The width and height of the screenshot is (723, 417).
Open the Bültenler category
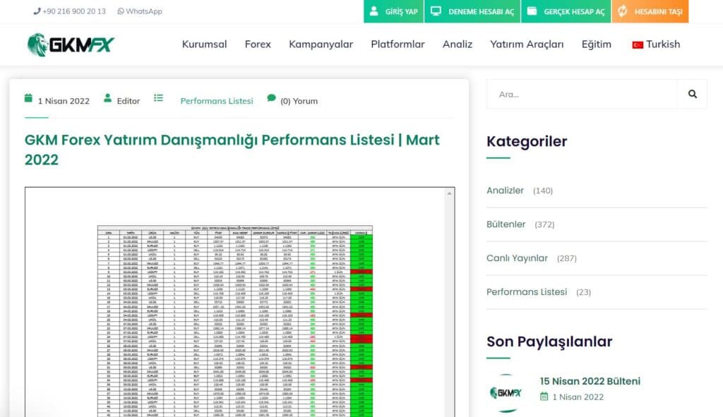[506, 224]
